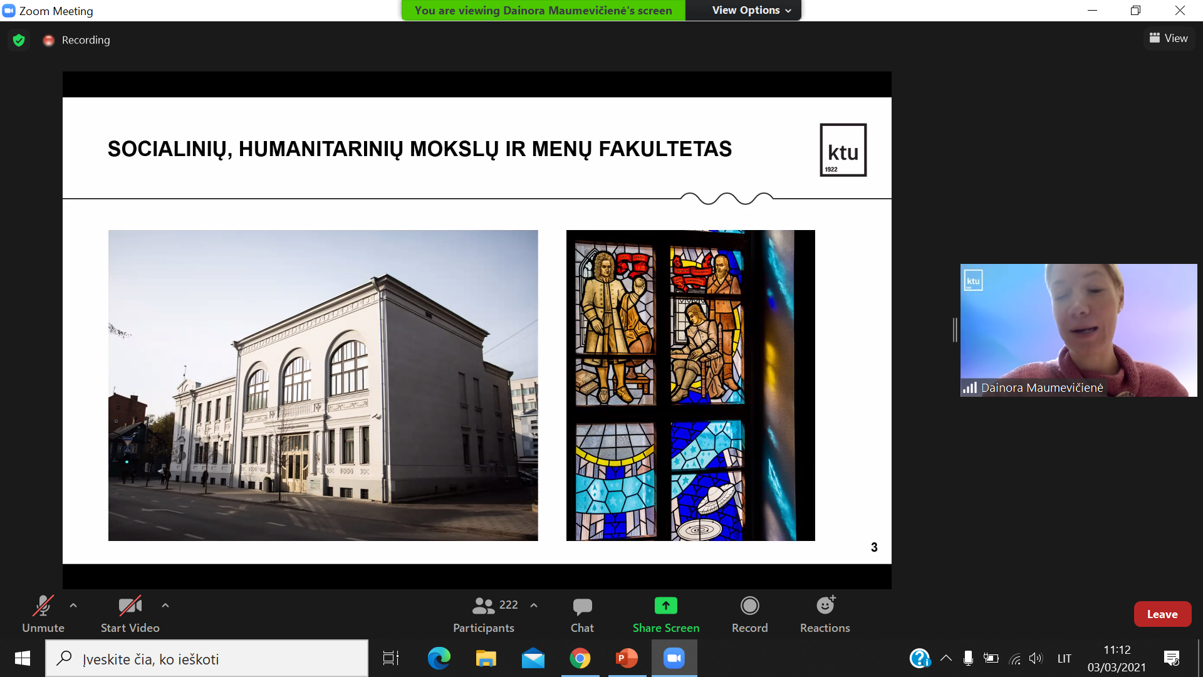
Task: Click the signal strength bars icon
Action: [970, 388]
